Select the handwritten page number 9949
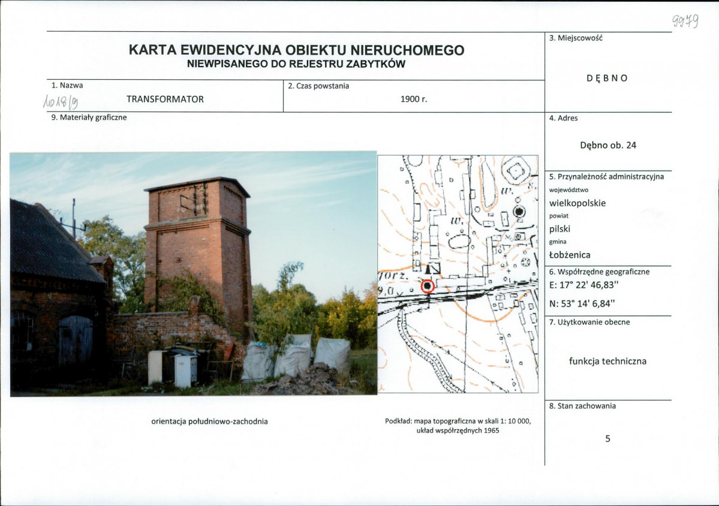The width and height of the screenshot is (719, 506). point(684,20)
